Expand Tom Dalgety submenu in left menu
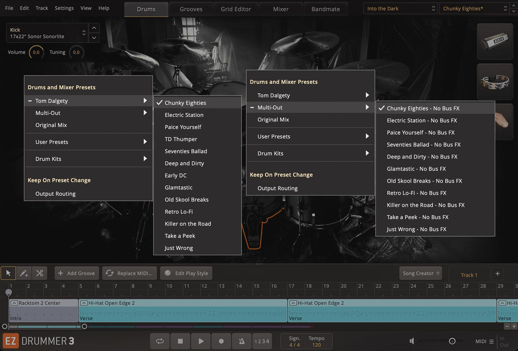 click(88, 101)
